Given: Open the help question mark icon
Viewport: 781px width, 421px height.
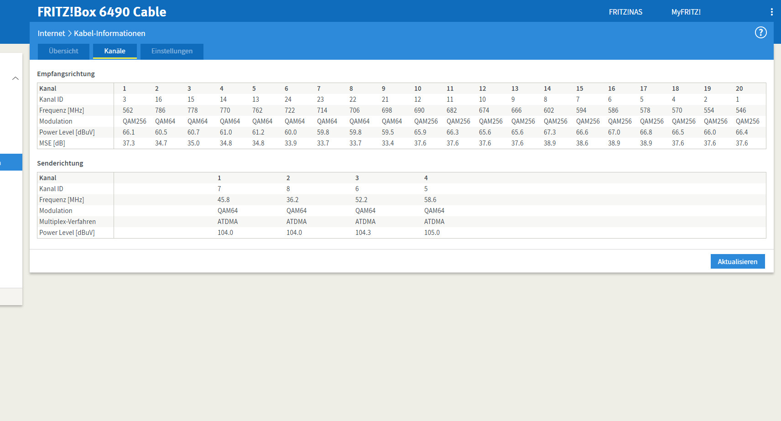Looking at the screenshot, I should [760, 32].
